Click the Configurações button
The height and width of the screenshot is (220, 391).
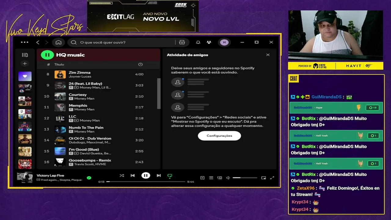(219, 136)
